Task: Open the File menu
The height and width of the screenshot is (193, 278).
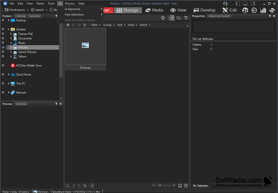Action: click(12, 4)
